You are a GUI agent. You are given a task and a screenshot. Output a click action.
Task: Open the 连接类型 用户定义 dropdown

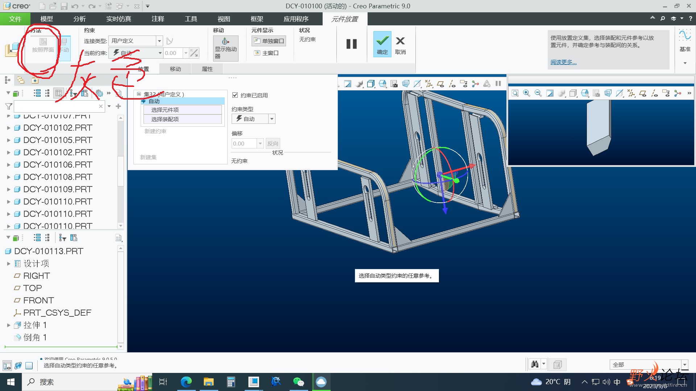(159, 41)
